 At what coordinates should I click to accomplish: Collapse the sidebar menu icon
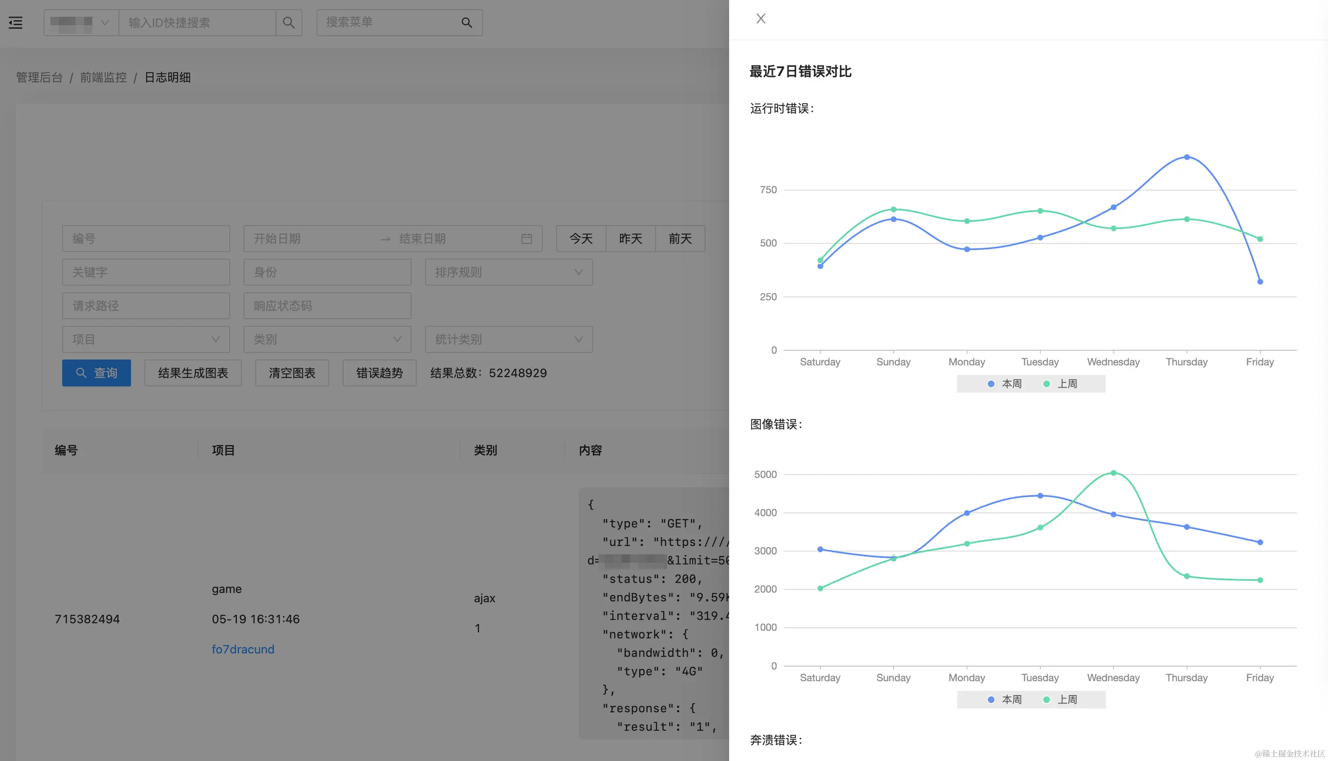[16, 22]
